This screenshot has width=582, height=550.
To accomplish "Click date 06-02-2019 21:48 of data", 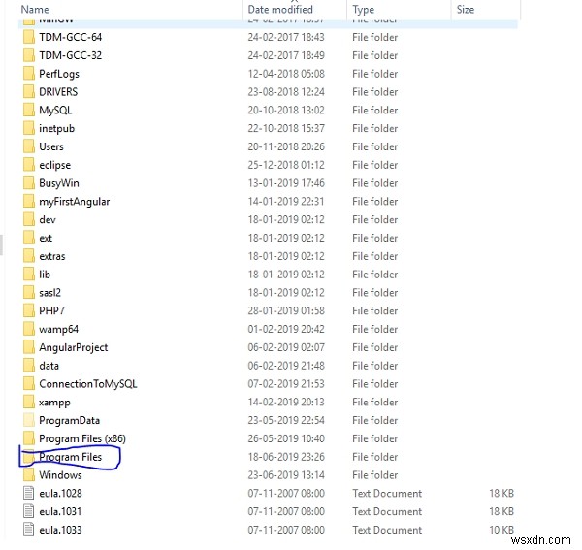I will [286, 366].
